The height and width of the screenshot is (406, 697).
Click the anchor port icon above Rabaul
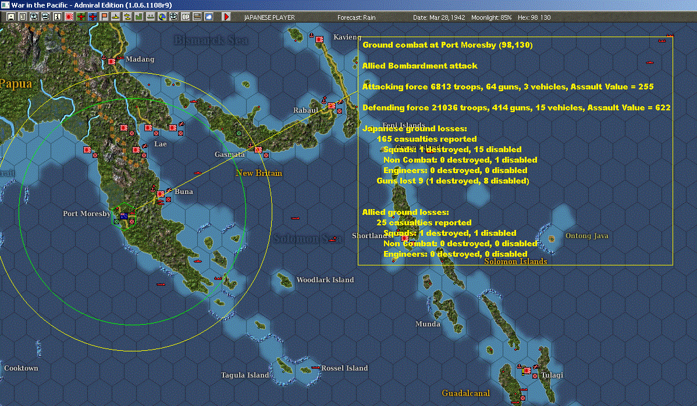click(x=324, y=100)
